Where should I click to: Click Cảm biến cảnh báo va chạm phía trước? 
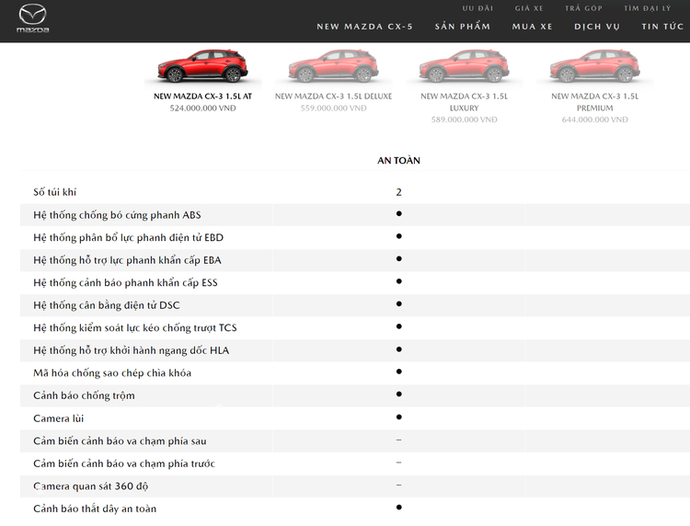[124, 463]
